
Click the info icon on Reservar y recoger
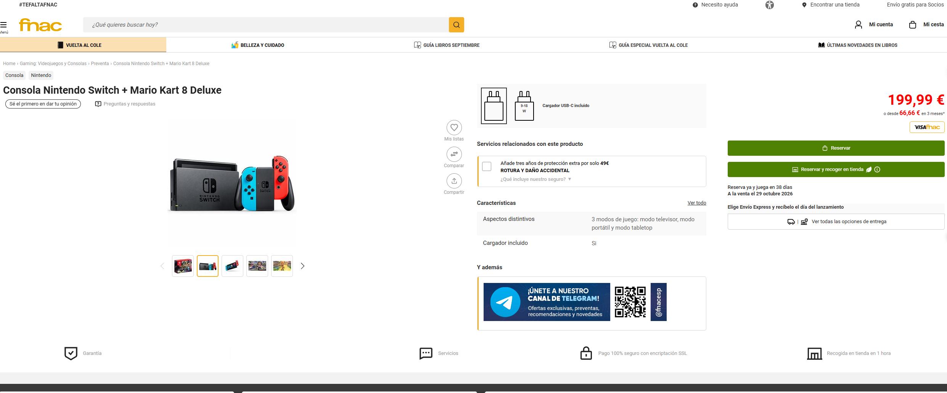[x=877, y=169]
